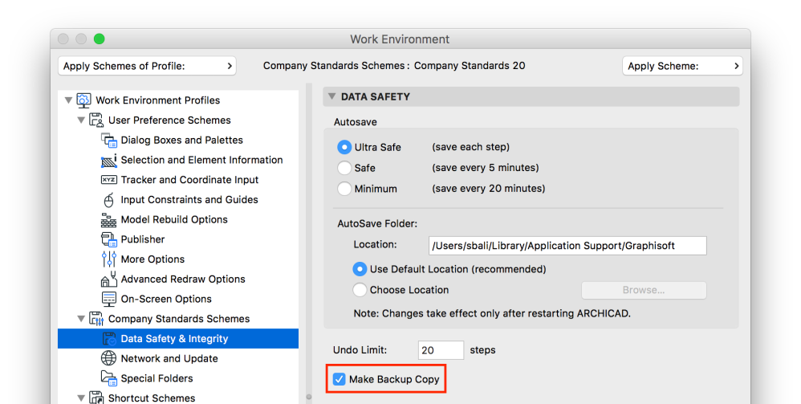Click the Input Constraints and Guides mouse icon
The image size is (801, 404).
109,200
